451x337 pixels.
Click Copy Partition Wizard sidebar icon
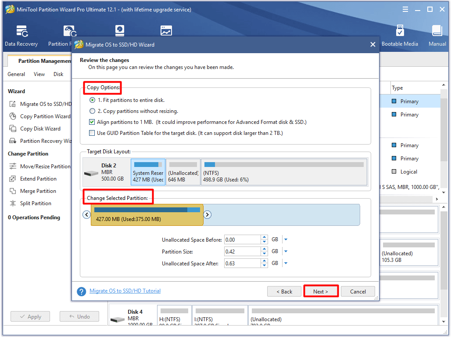(13, 116)
